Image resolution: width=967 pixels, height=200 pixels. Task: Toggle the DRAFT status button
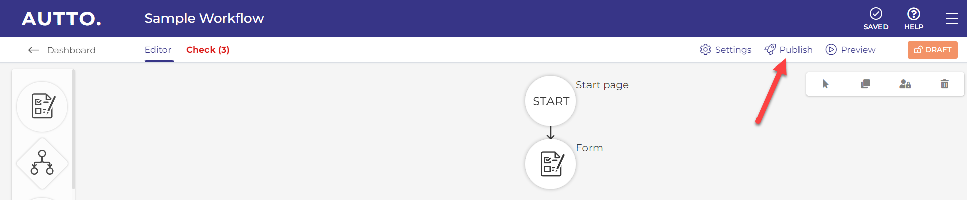click(933, 50)
